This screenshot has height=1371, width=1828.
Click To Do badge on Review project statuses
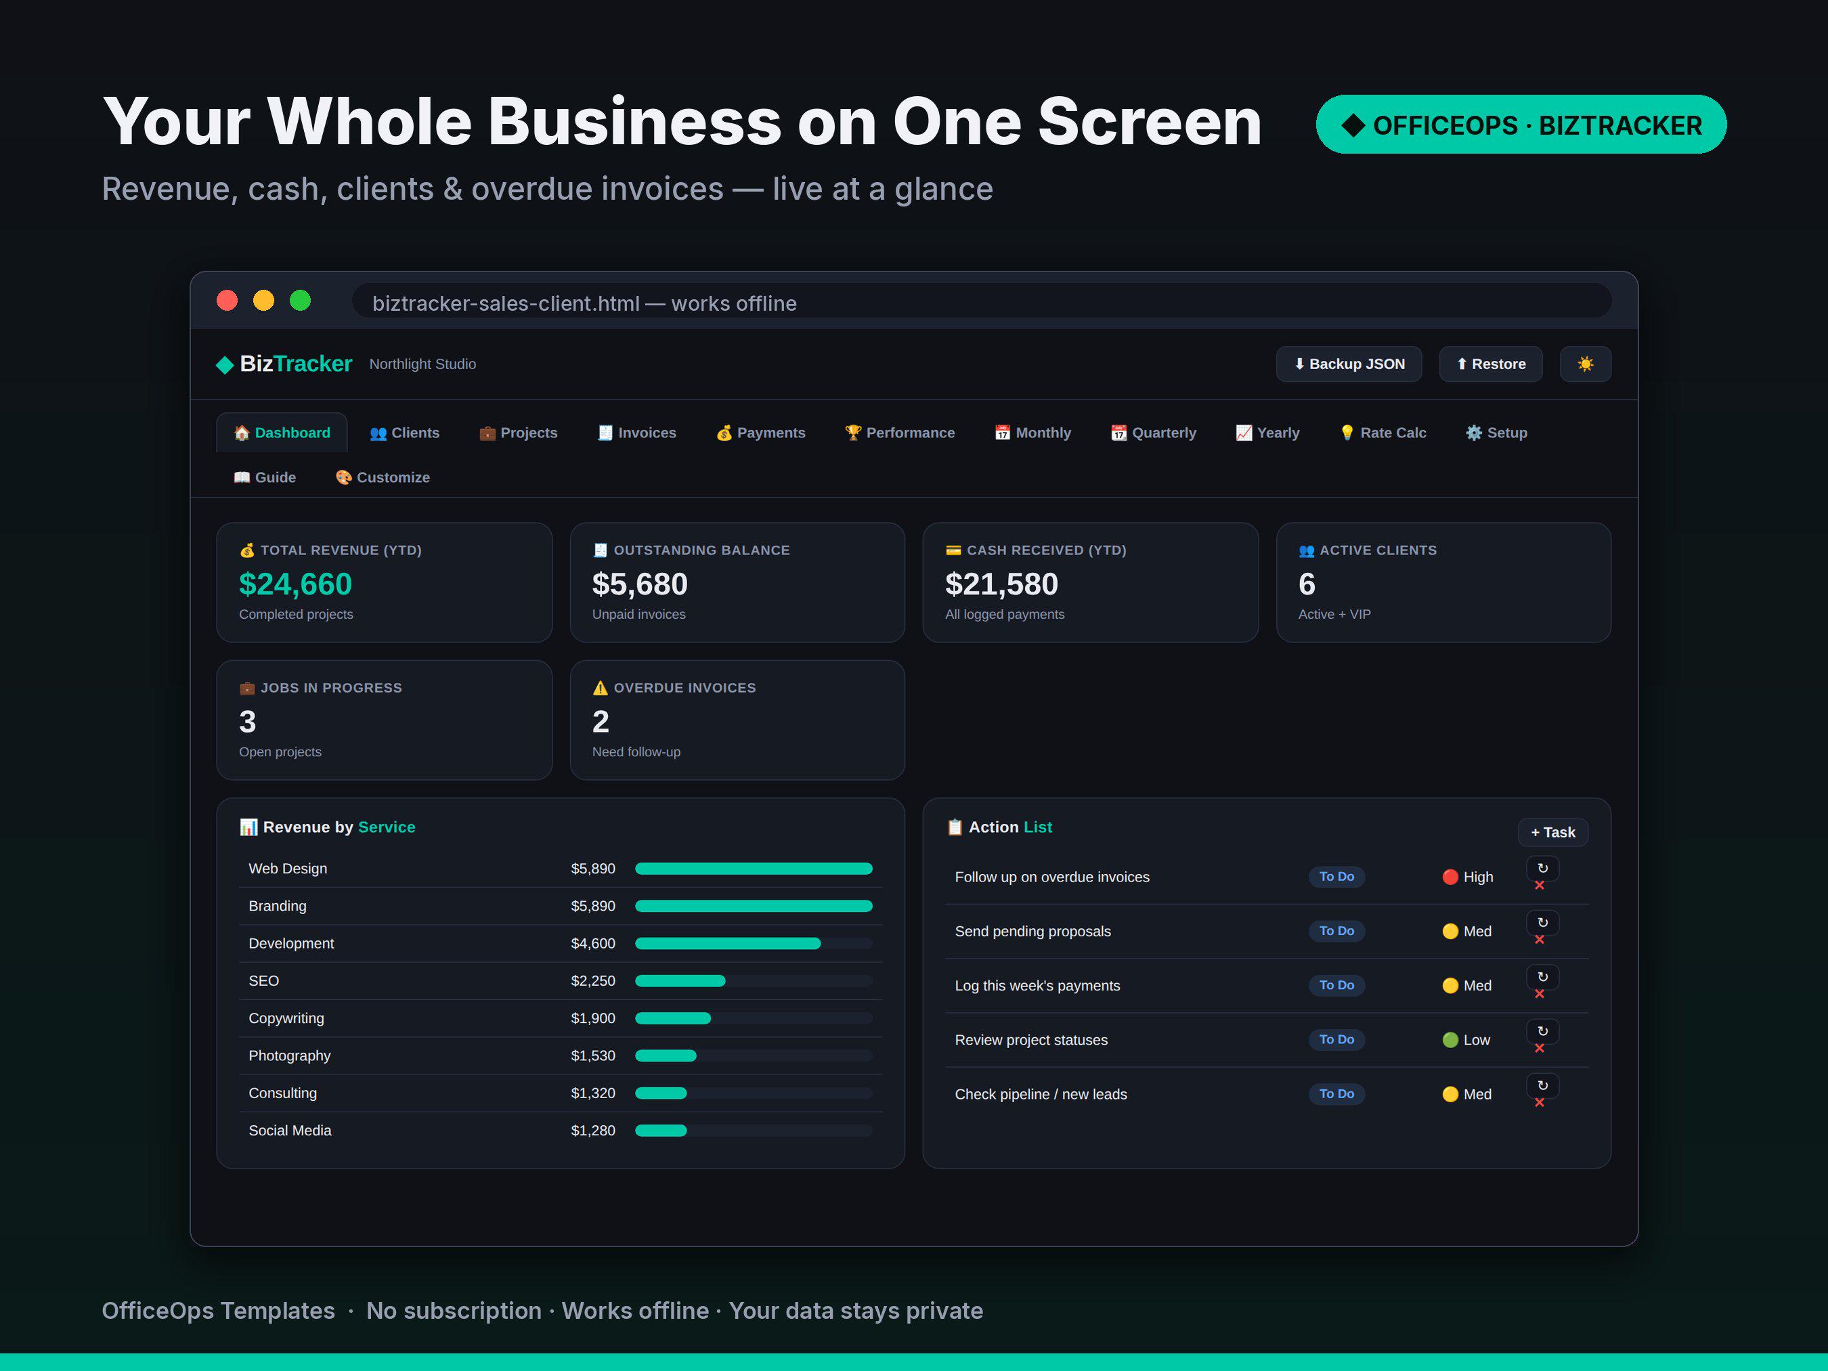[x=1336, y=1040]
